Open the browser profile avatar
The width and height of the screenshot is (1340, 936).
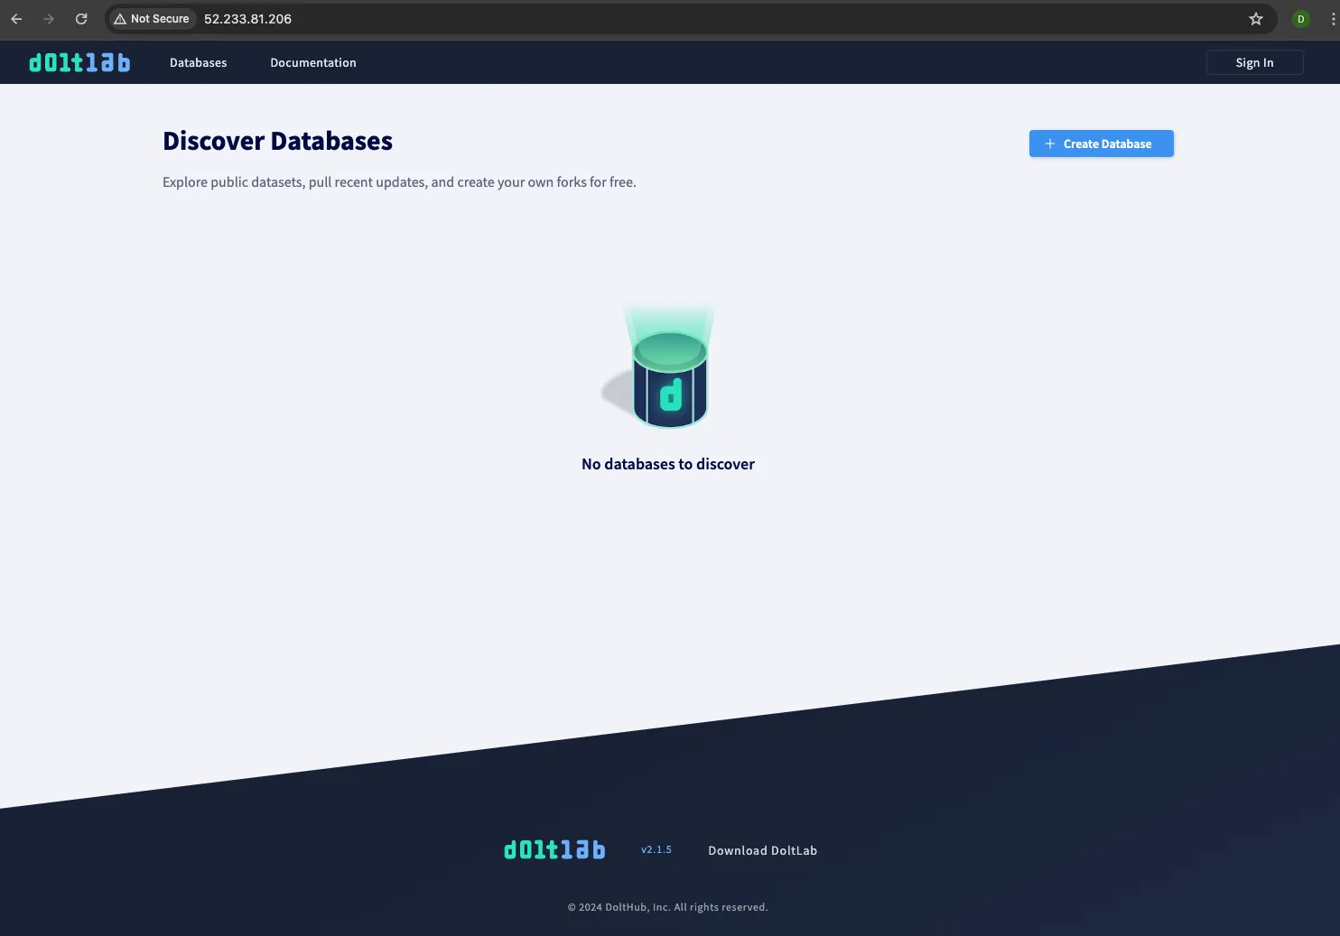(1300, 18)
